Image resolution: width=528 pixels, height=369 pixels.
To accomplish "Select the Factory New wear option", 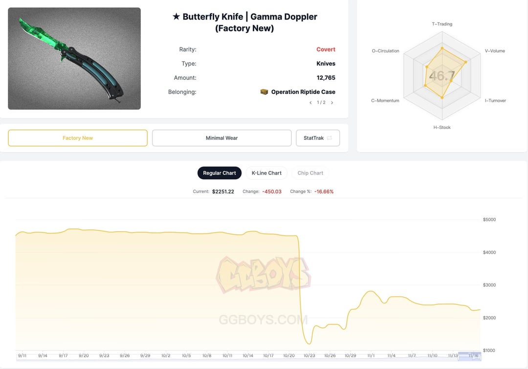I will pos(78,138).
